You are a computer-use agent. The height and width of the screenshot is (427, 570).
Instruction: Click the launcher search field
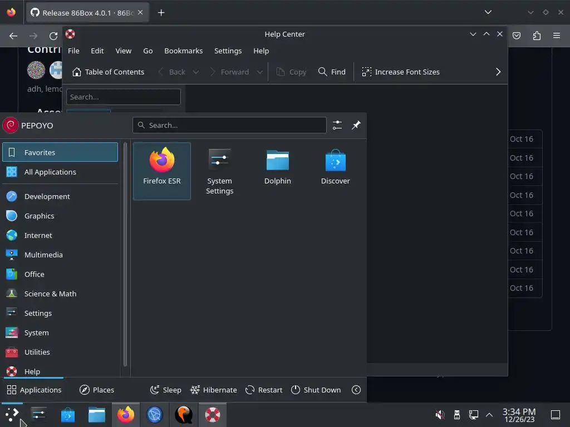[x=229, y=125]
